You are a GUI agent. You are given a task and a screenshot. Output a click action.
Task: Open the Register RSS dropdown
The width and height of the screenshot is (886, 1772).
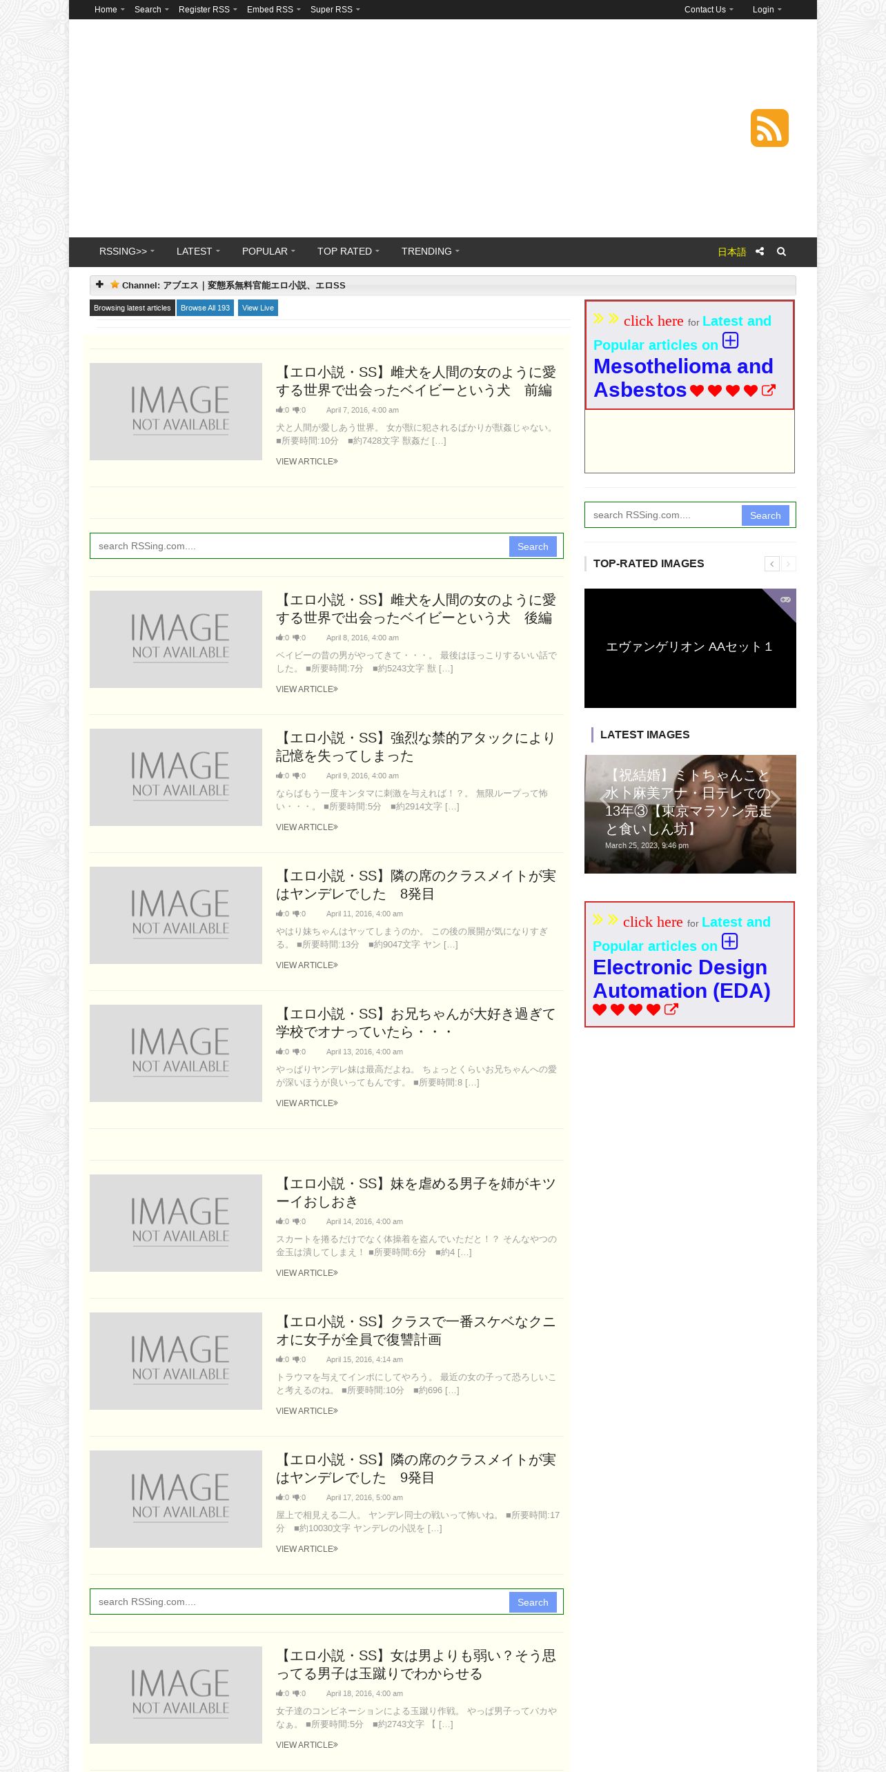(208, 10)
